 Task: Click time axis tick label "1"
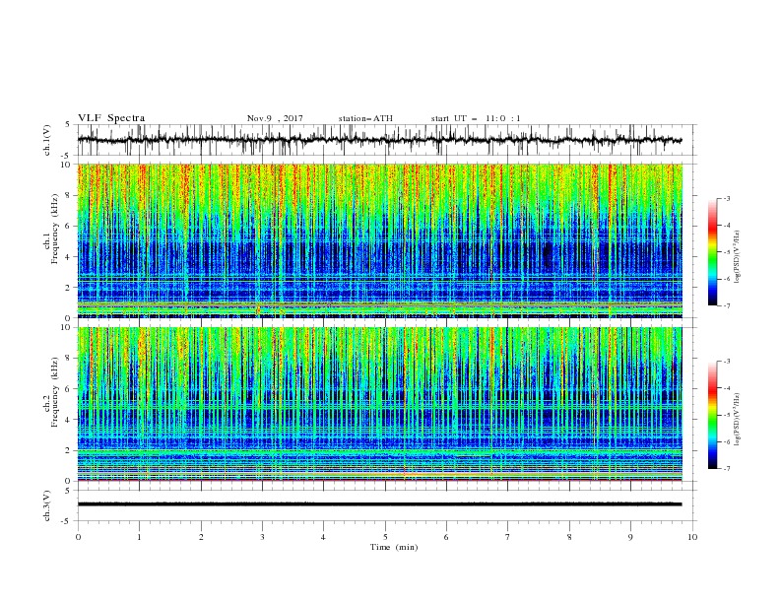139,537
